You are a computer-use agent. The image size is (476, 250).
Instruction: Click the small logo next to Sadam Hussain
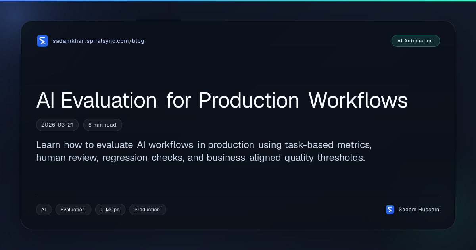tap(390, 210)
